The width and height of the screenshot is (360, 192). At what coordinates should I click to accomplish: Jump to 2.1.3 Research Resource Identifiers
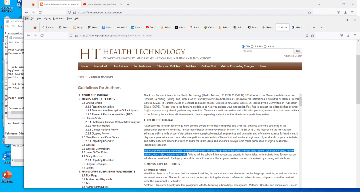coord(109,115)
